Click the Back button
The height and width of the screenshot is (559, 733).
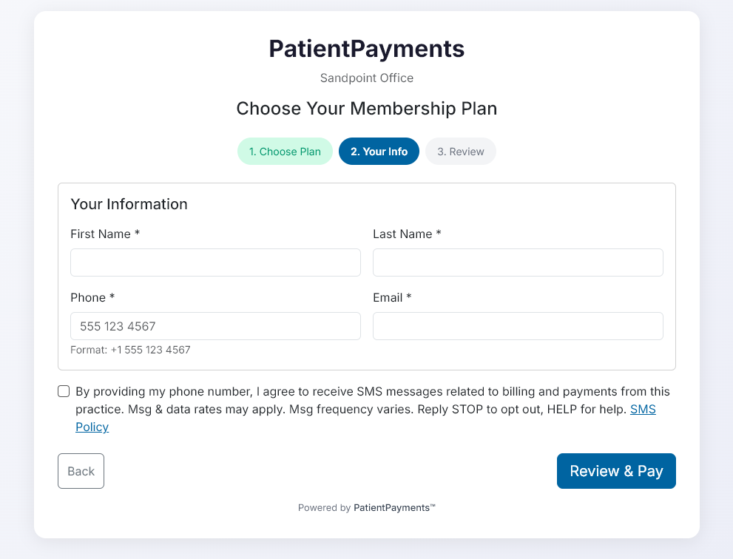tap(81, 471)
